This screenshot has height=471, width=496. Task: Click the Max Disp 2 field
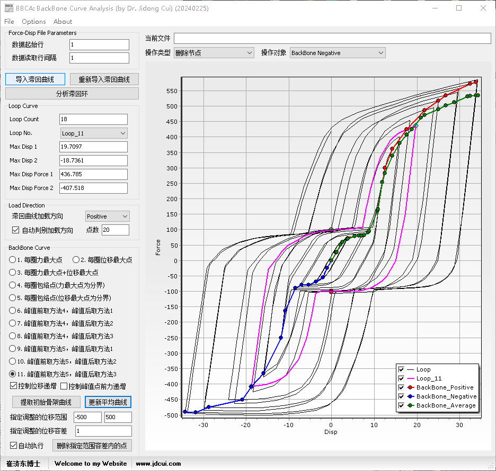click(93, 160)
